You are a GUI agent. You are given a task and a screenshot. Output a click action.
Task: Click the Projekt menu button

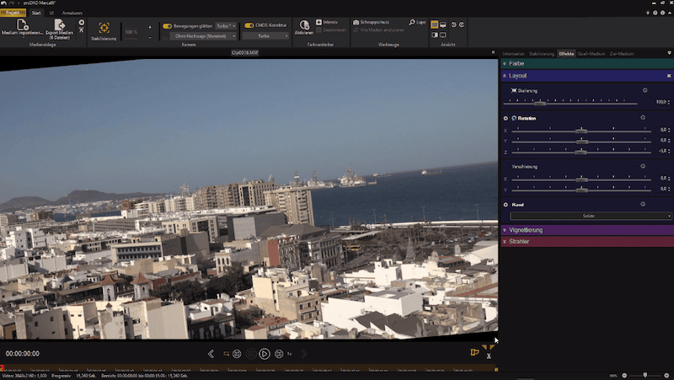[13, 13]
